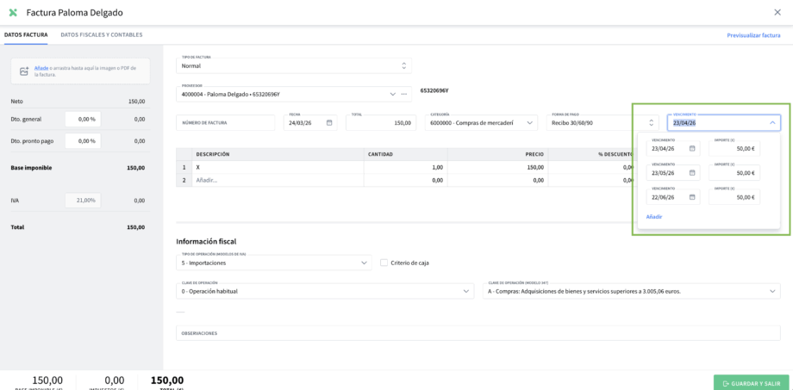Open calendar icon for vencimiento 23/05/26 row
Viewport: 793px width, 390px height.
(692, 173)
